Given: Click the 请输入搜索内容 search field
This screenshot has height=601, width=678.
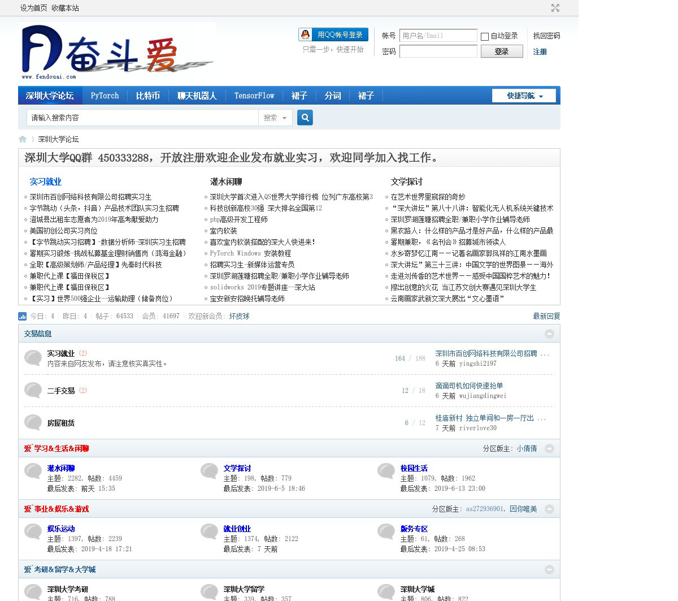Looking at the screenshot, I should [142, 118].
